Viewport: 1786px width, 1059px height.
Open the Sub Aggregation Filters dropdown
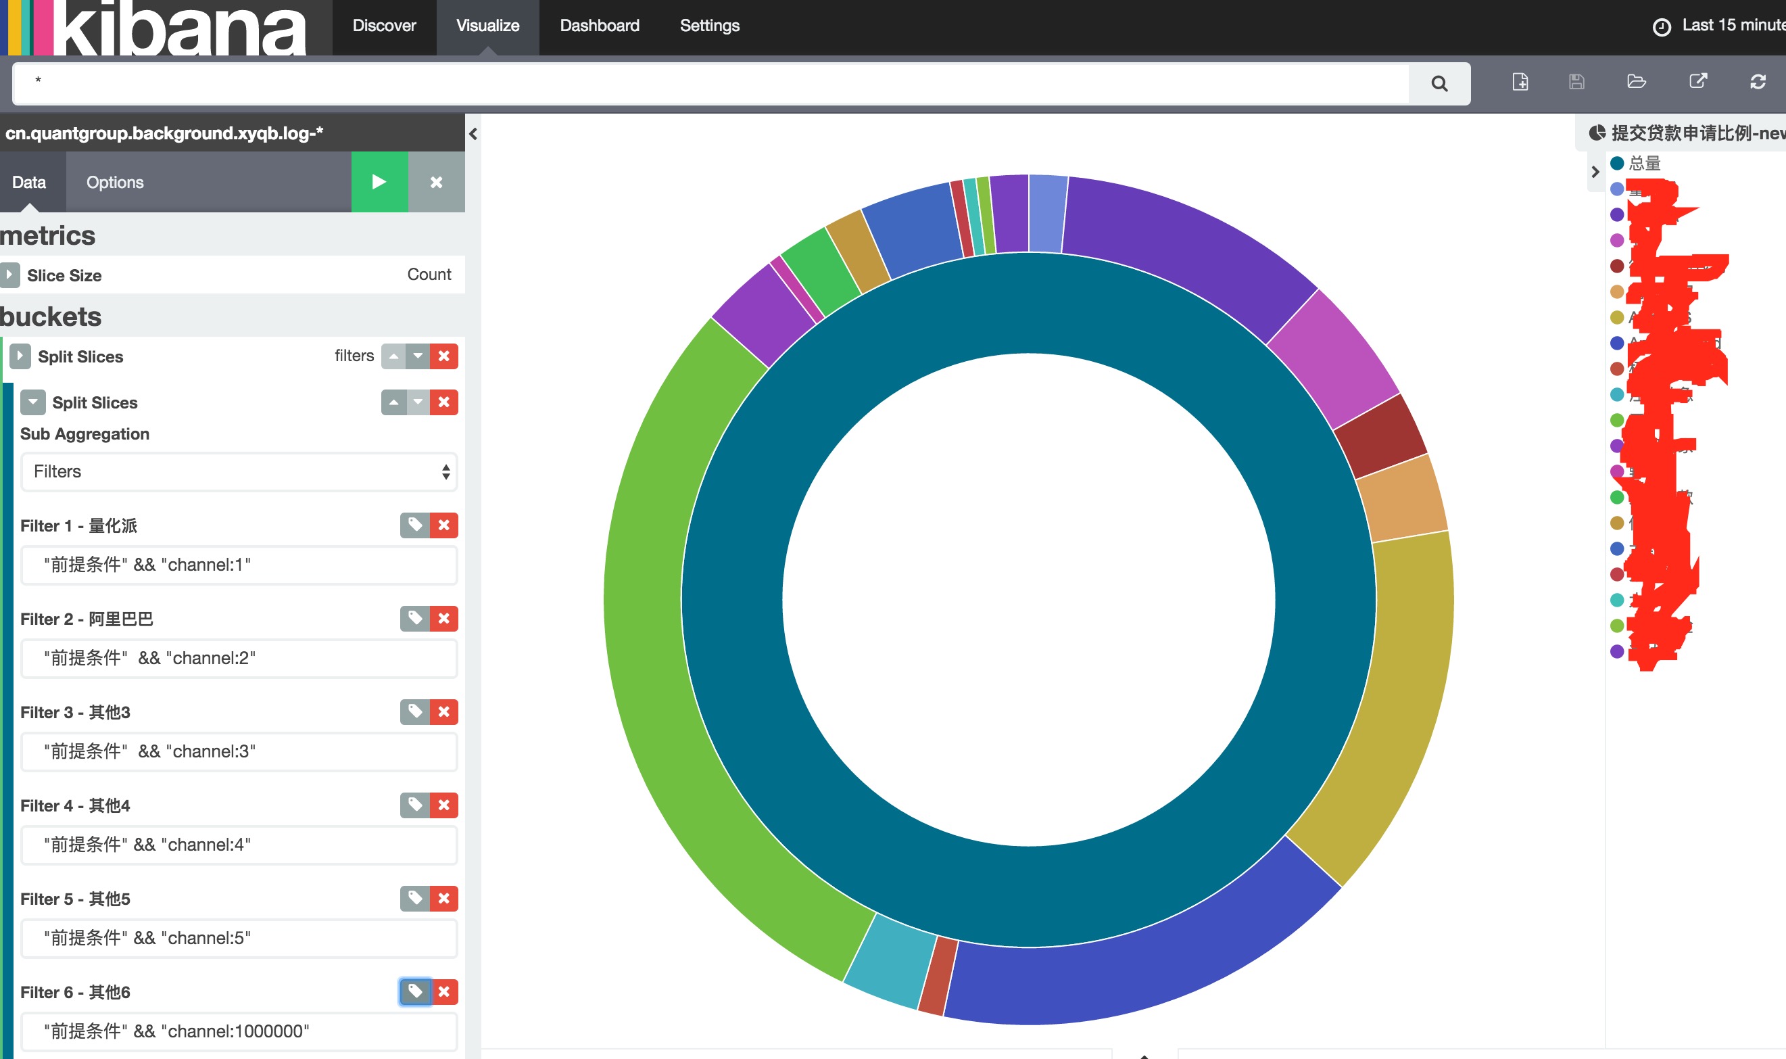pos(239,472)
